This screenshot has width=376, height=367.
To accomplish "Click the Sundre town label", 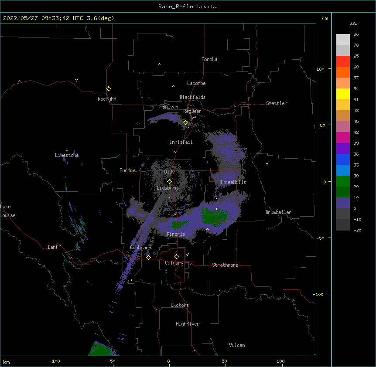I will pos(127,170).
